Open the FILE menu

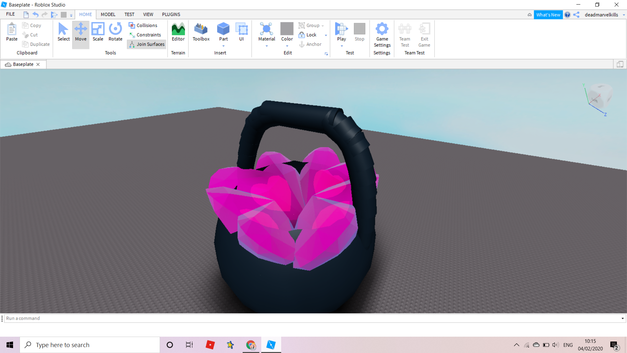(10, 14)
